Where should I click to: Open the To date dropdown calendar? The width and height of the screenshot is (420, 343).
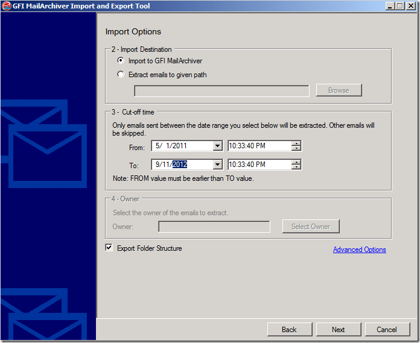[217, 165]
